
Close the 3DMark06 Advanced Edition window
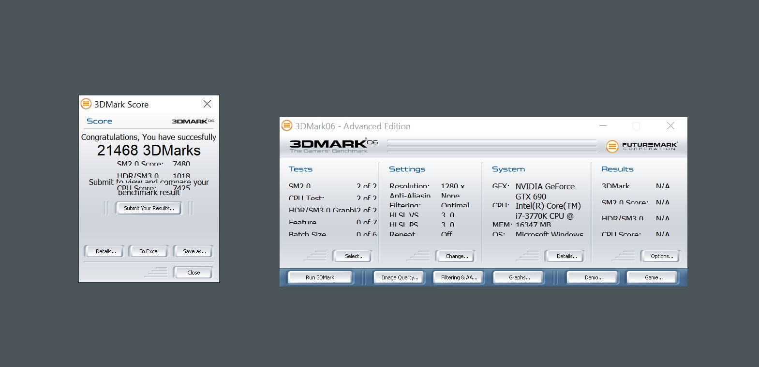(670, 126)
